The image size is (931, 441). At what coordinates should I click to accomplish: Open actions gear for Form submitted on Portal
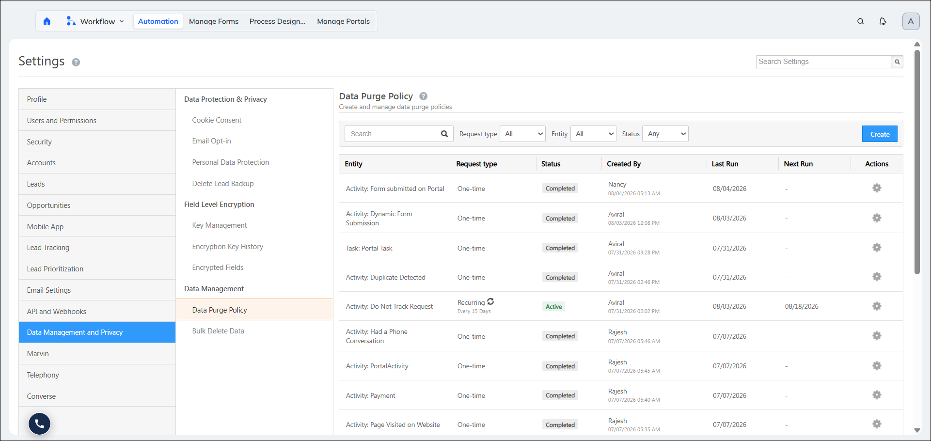pos(877,188)
